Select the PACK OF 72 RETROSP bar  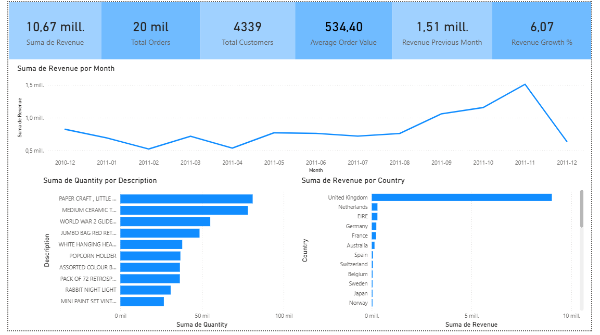click(150, 279)
